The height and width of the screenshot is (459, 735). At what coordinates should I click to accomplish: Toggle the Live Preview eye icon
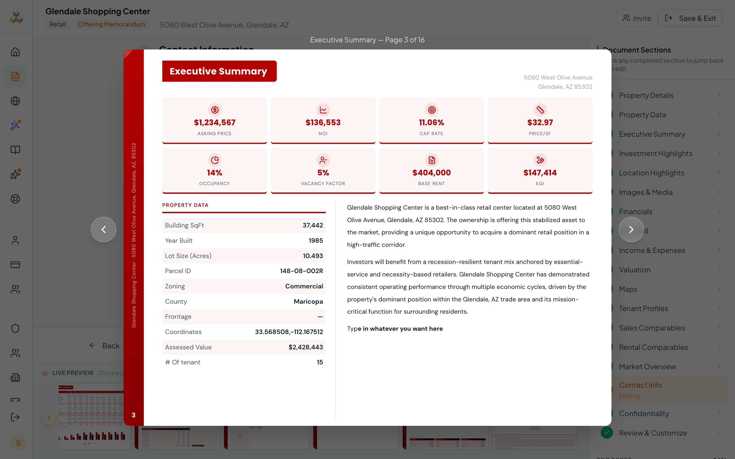coord(45,373)
